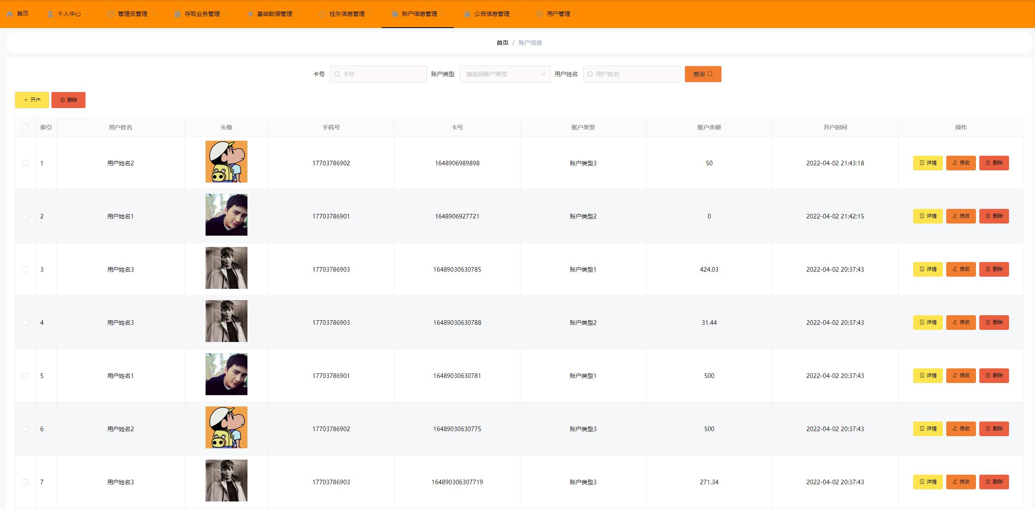The width and height of the screenshot is (1035, 509).
Task: Click the clipboard icon for 存取业务管理
Action: pos(178,14)
